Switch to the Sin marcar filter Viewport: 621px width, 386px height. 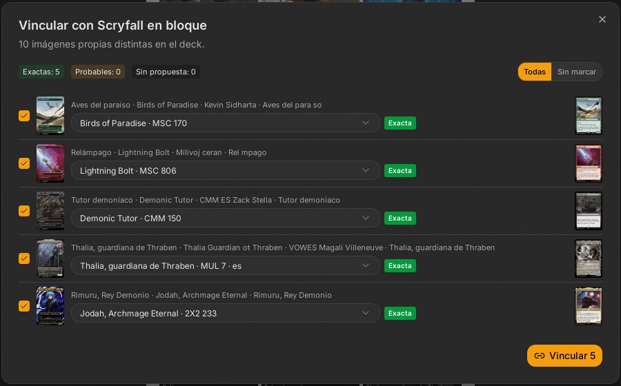(577, 72)
